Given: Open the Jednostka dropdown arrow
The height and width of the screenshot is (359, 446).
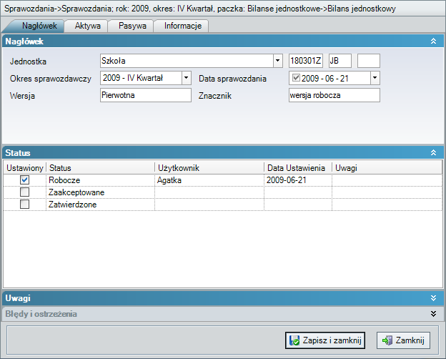Looking at the screenshot, I should pyautogui.click(x=277, y=61).
